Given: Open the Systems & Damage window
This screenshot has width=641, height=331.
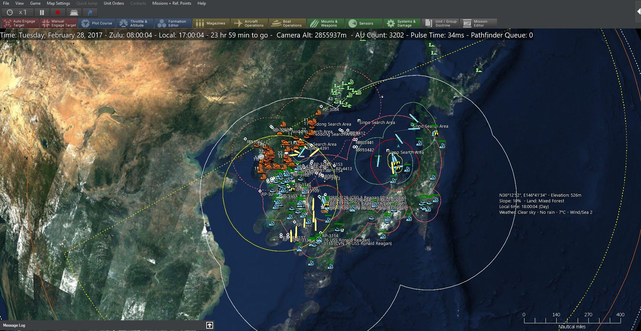Looking at the screenshot, I should click(x=402, y=23).
